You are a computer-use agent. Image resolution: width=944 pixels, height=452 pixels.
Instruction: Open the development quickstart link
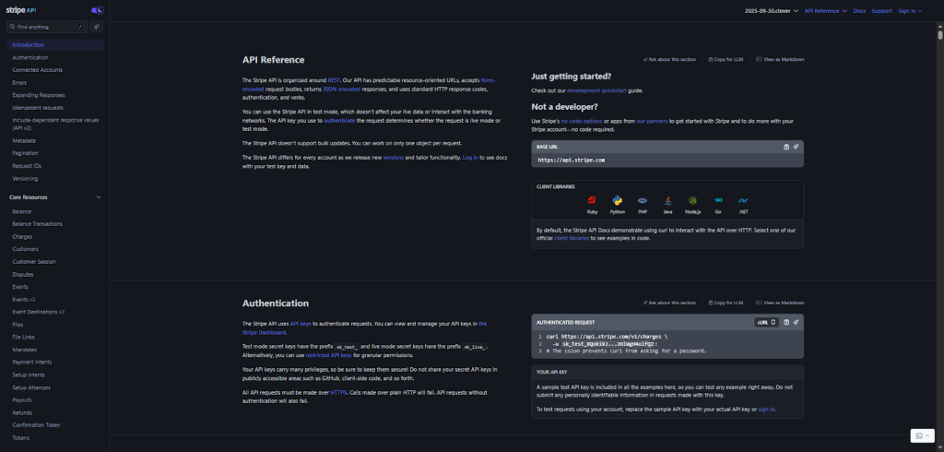596,90
